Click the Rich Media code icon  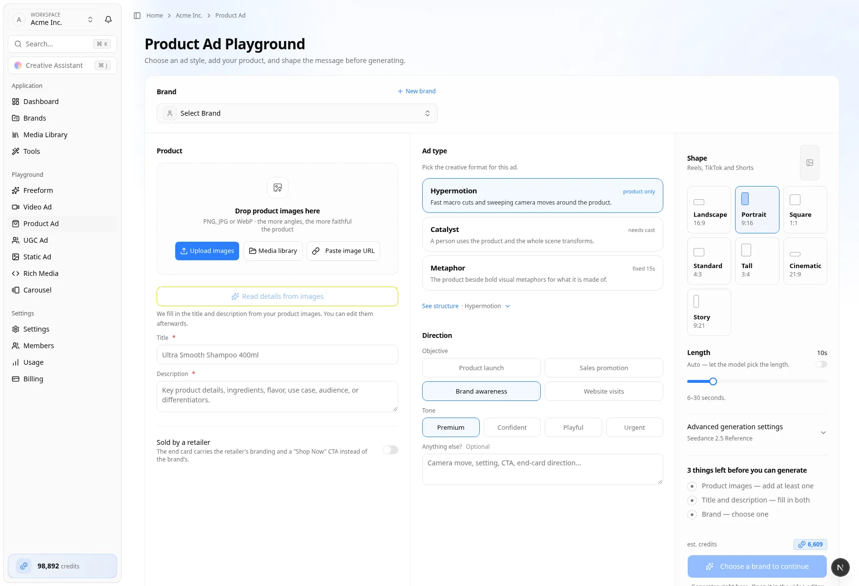pyautogui.click(x=16, y=273)
